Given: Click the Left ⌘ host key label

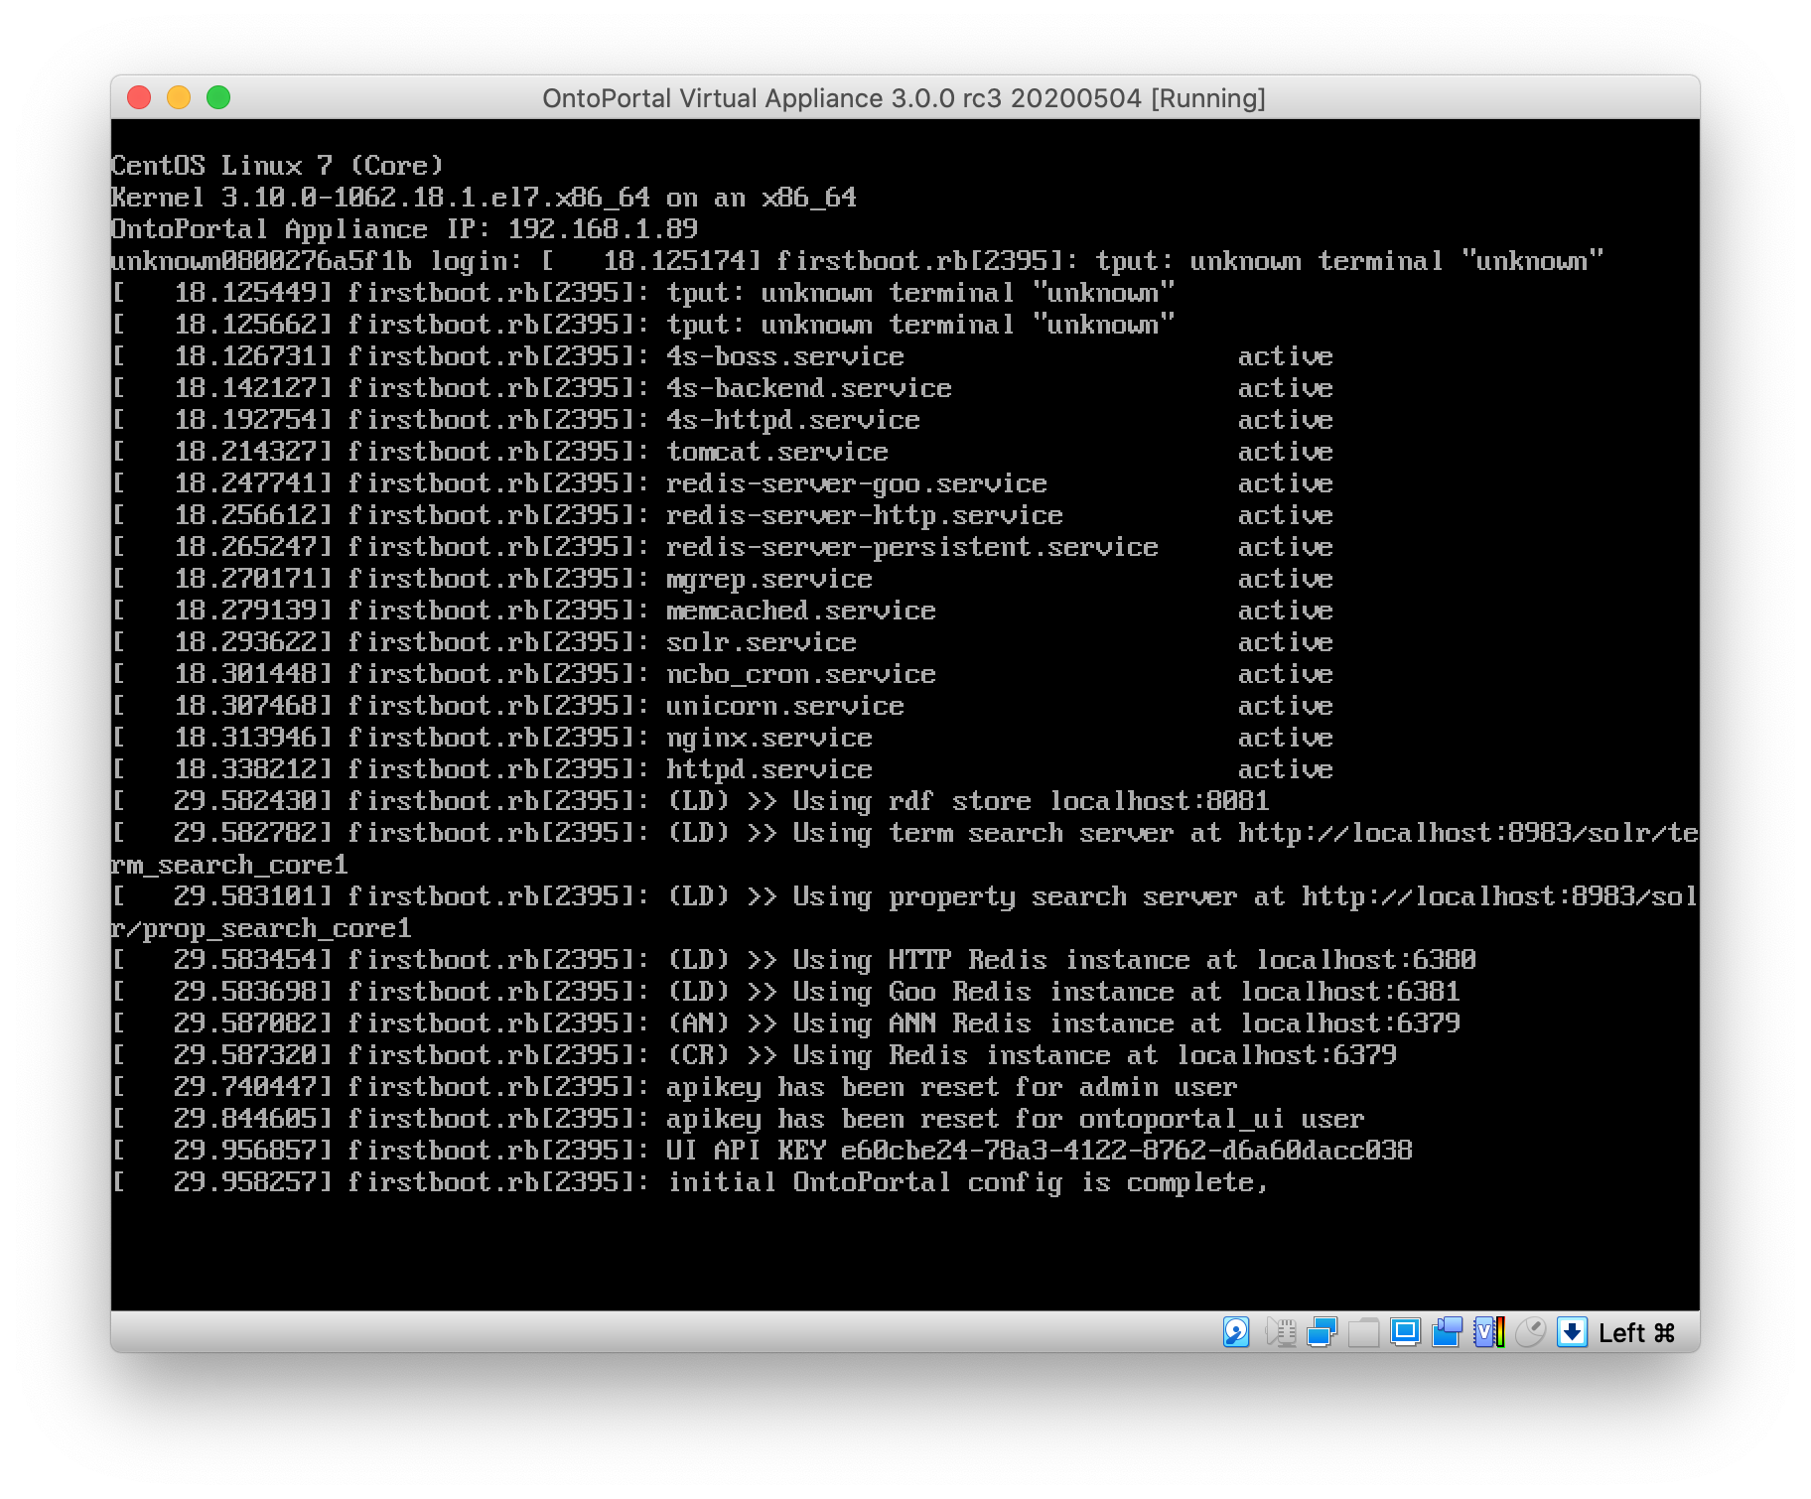Looking at the screenshot, I should [1636, 1332].
